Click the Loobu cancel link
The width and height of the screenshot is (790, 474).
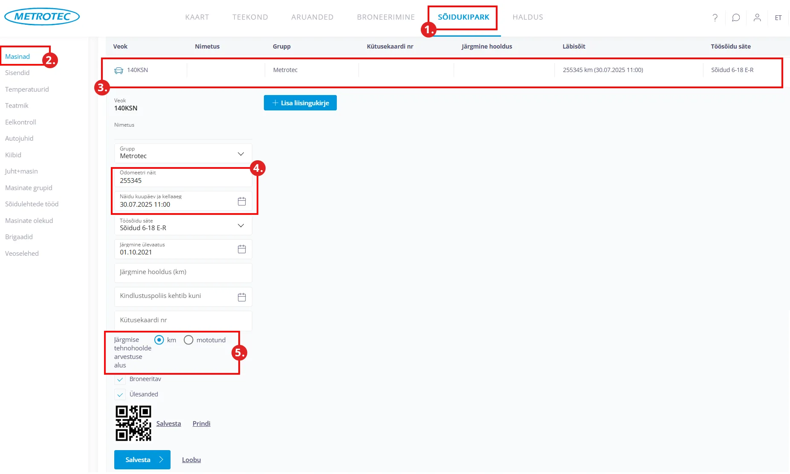pos(191,460)
